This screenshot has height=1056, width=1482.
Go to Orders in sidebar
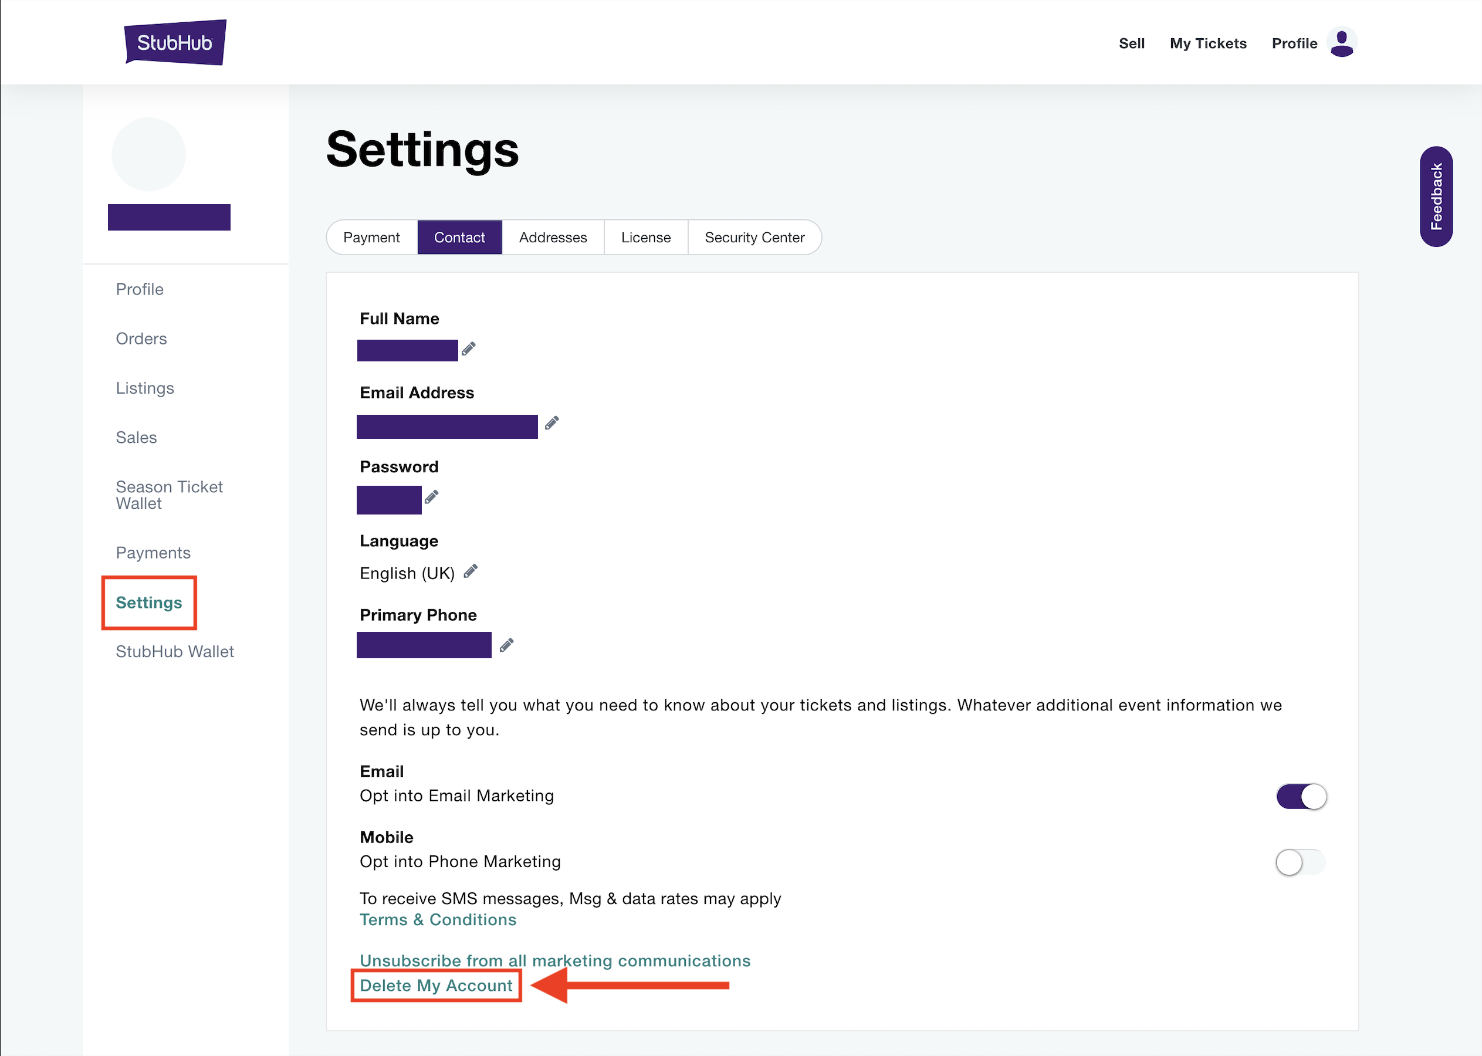click(x=141, y=339)
